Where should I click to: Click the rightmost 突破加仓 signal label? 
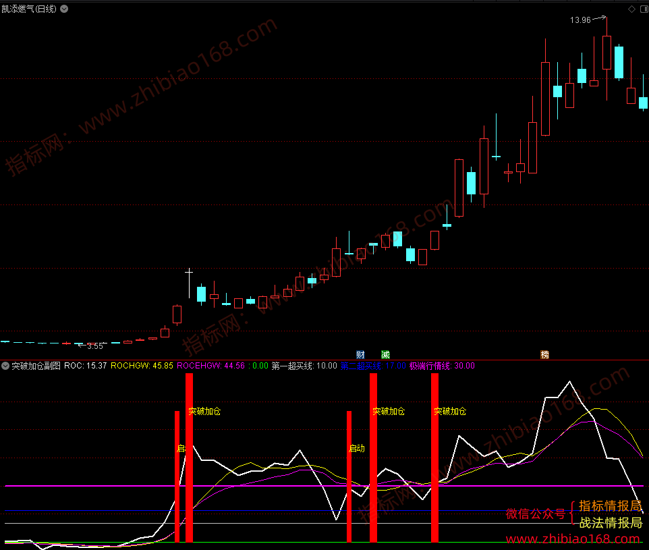tap(450, 411)
